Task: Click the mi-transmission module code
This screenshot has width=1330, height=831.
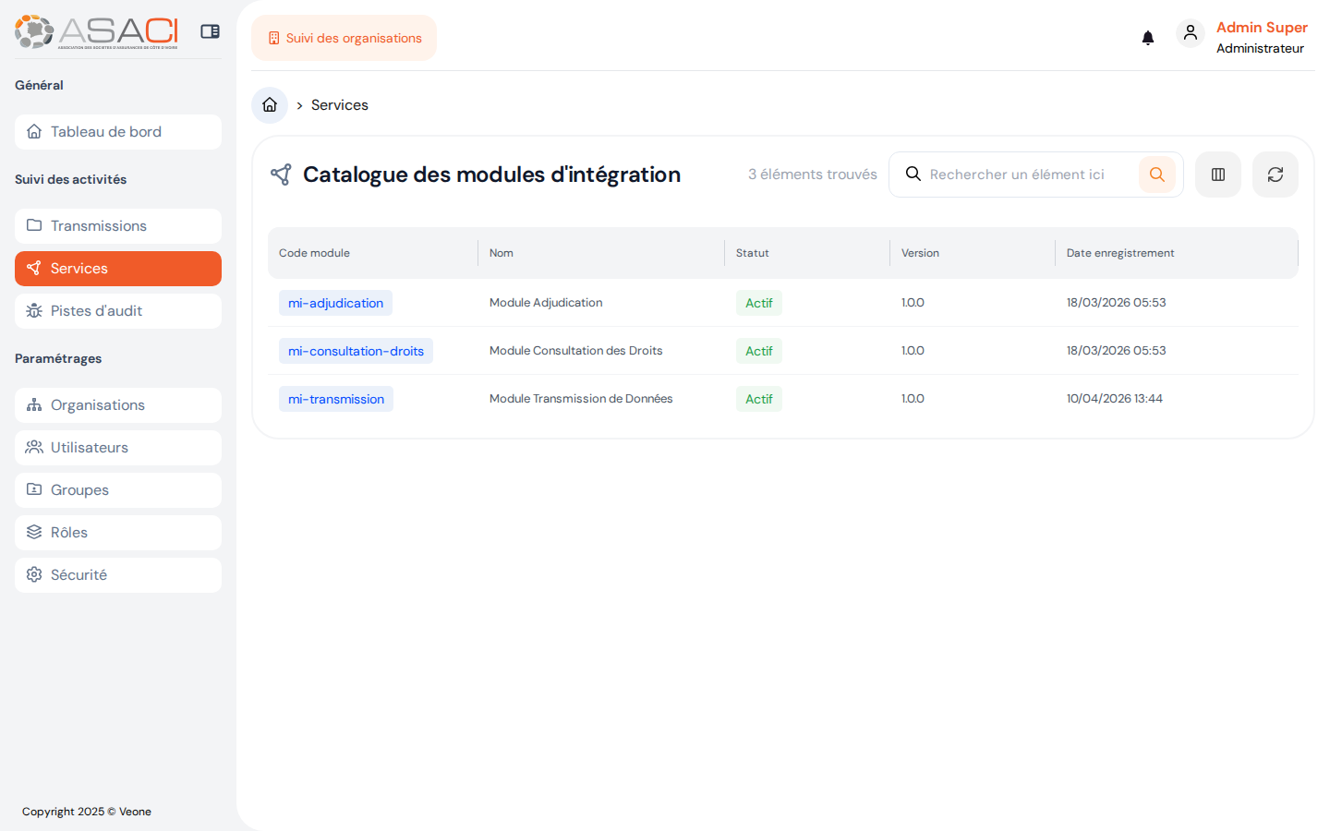Action: pyautogui.click(x=336, y=398)
